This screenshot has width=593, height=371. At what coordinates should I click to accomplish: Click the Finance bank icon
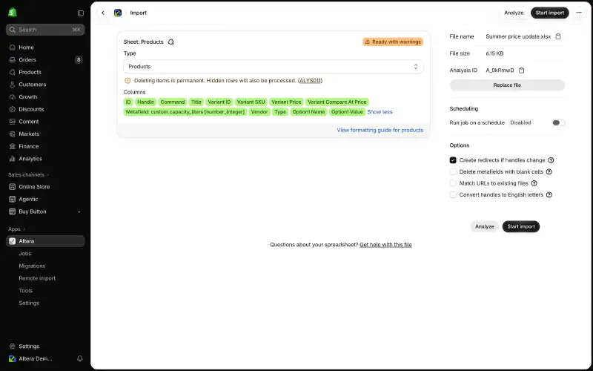click(13, 146)
